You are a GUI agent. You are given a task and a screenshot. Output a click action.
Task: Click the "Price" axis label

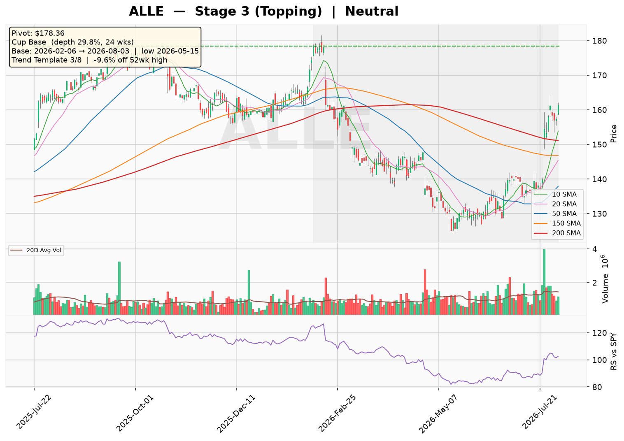(x=614, y=133)
